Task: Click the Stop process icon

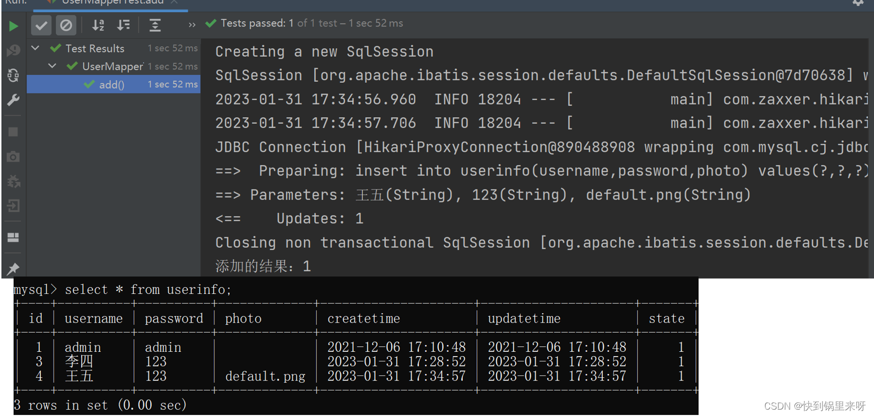Action: point(13,132)
